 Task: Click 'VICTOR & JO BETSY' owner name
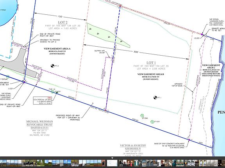[133, 145]
